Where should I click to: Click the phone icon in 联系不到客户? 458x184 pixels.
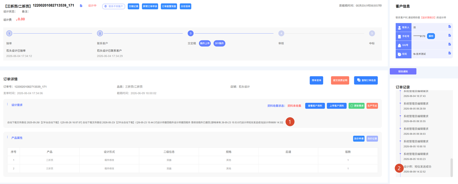pyautogui.click(x=106, y=6)
